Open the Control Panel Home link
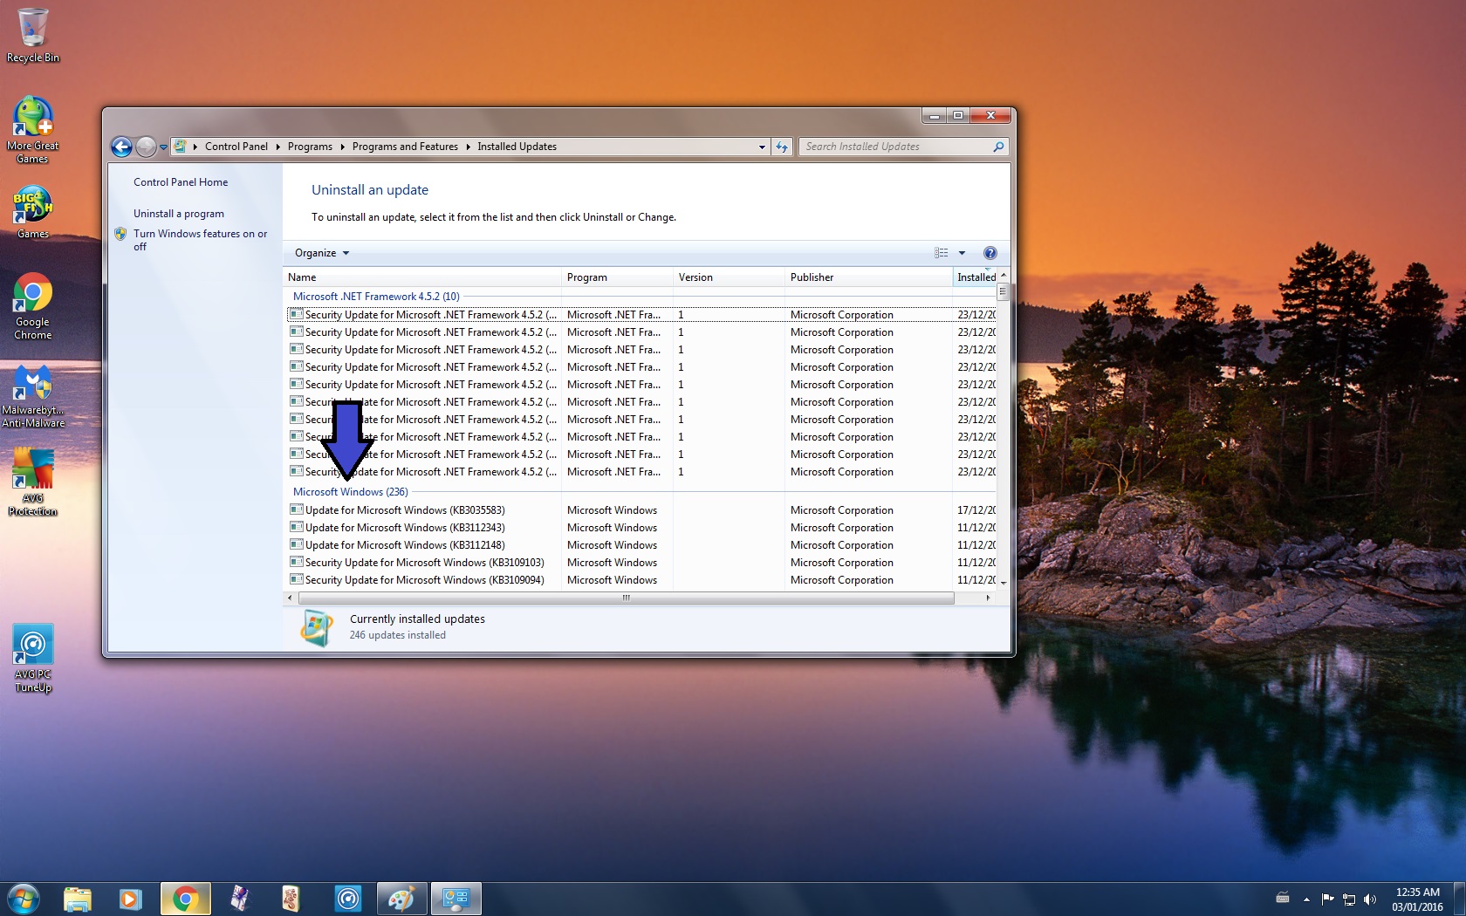The image size is (1466, 916). pos(181,182)
